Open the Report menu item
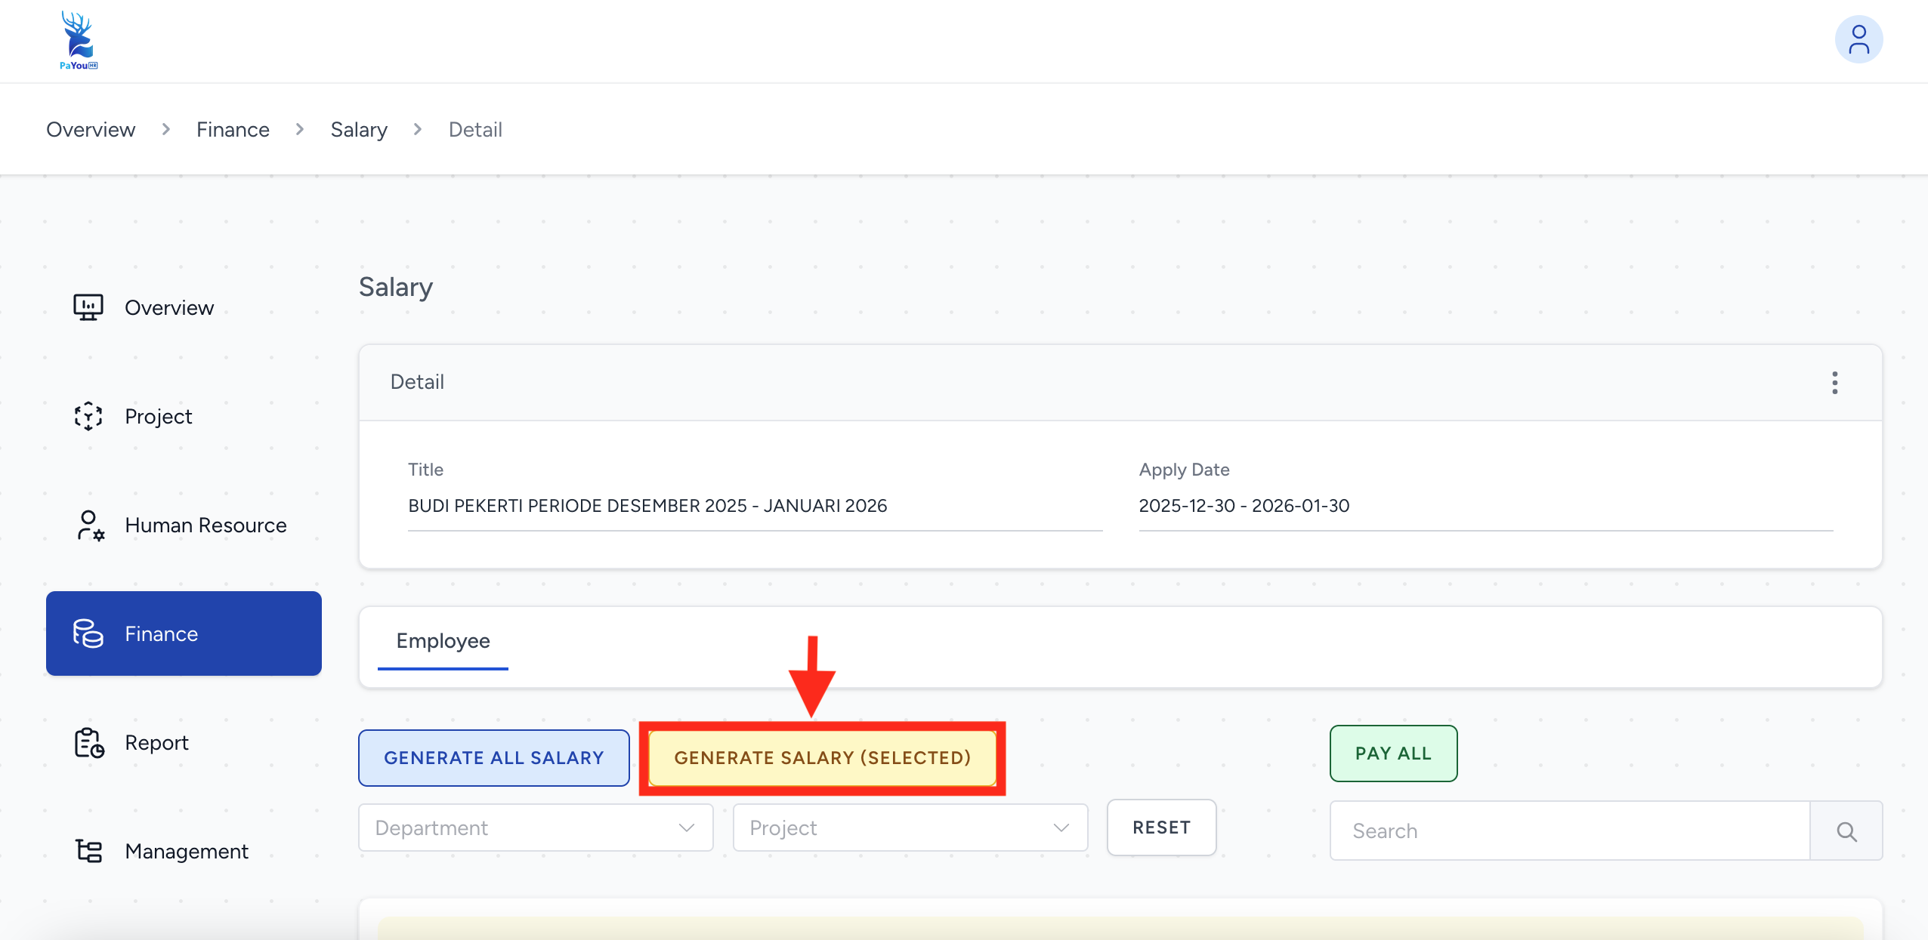1928x940 pixels. point(156,742)
